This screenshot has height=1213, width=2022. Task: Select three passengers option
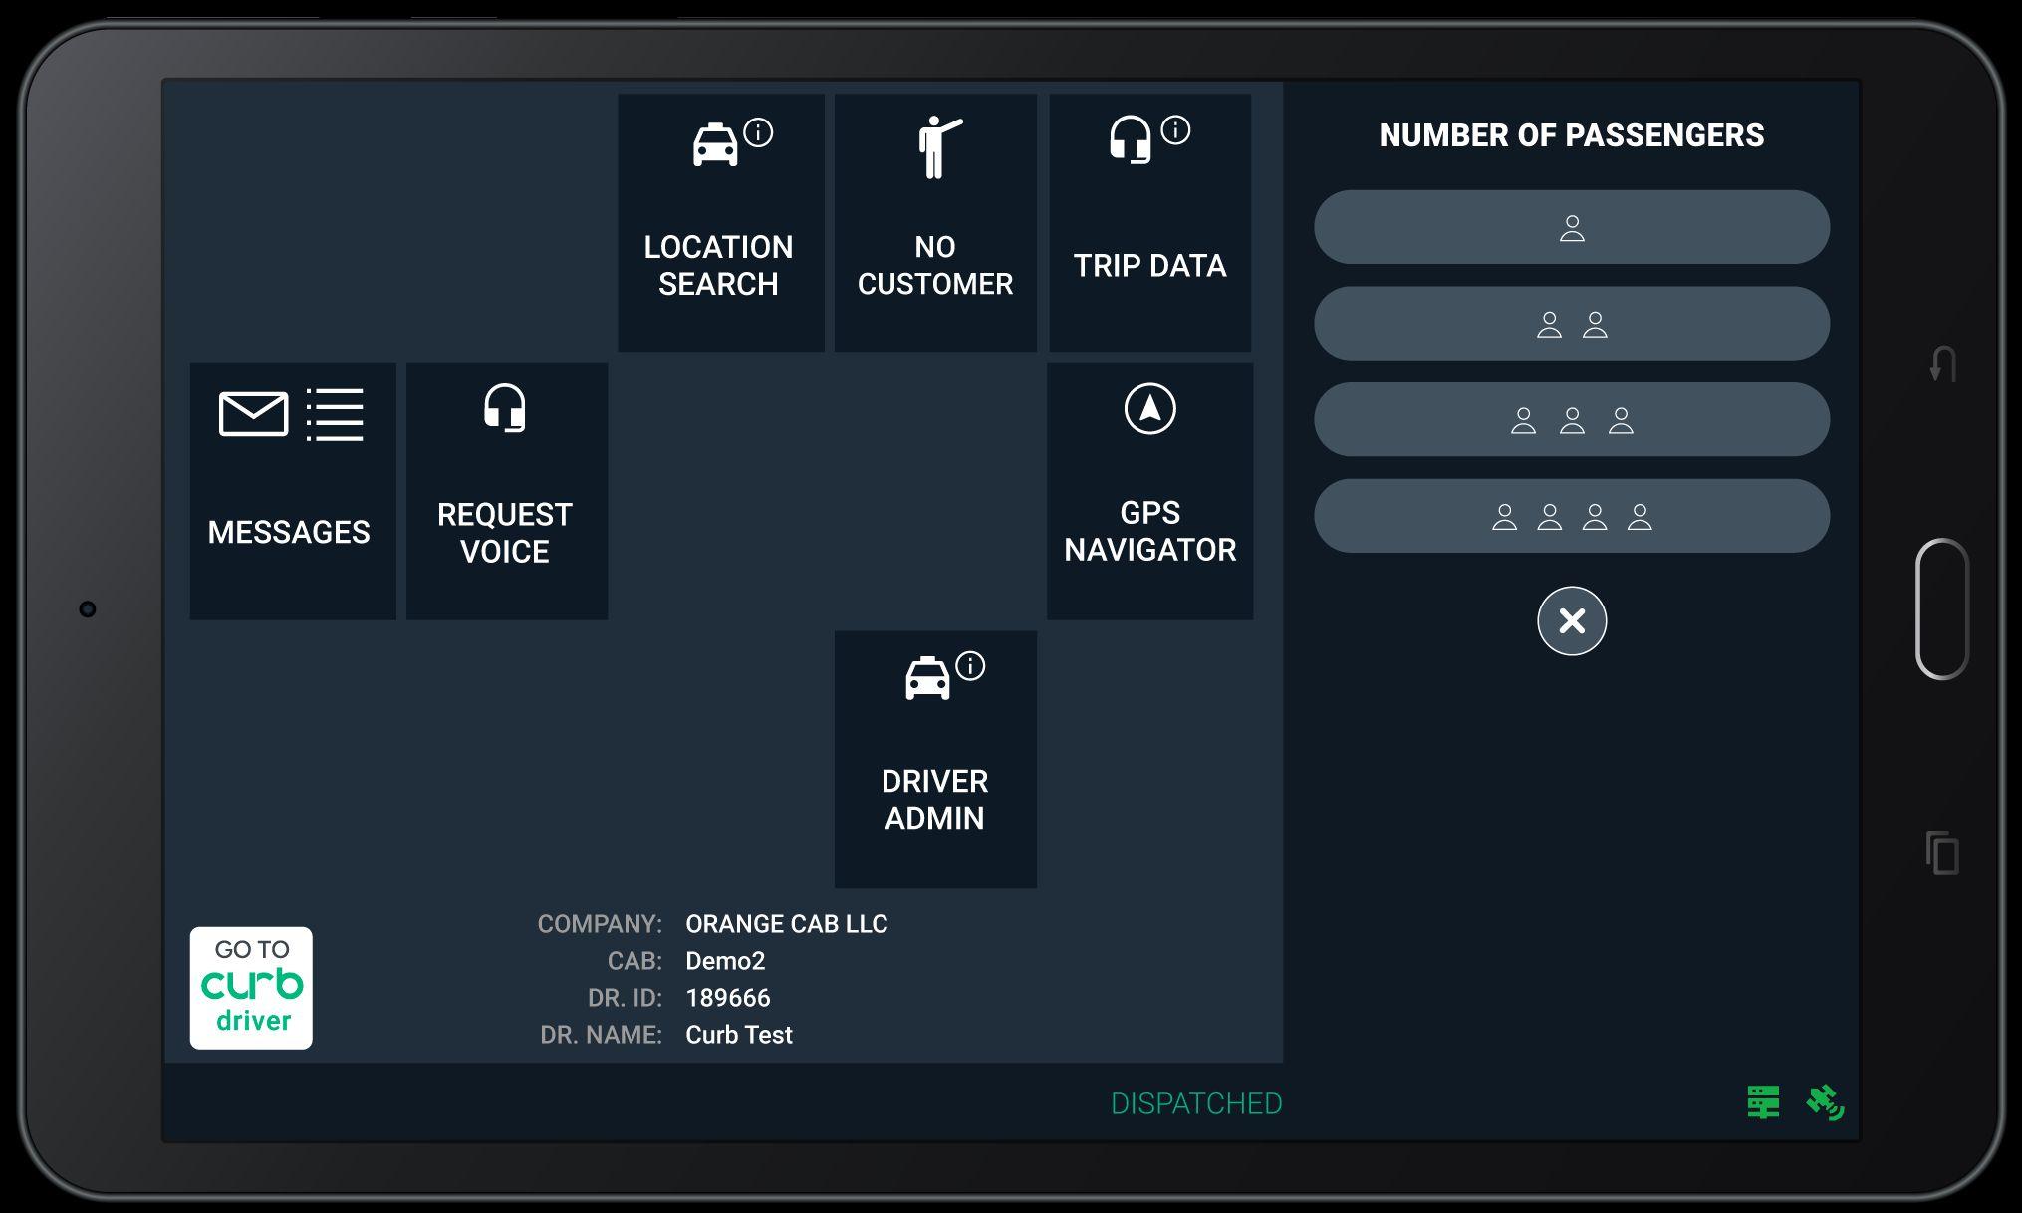[1571, 419]
